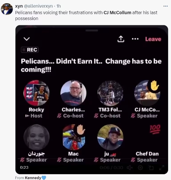Tap the raised hand on CJ McCo... avatar

pyautogui.click(x=154, y=85)
